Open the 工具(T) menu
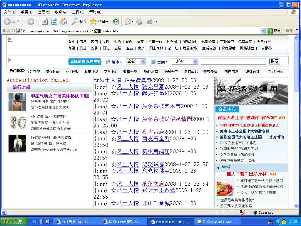 pos(78,12)
